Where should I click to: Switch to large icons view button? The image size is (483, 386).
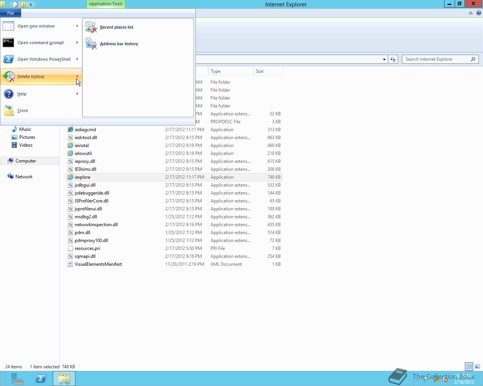pos(477,366)
